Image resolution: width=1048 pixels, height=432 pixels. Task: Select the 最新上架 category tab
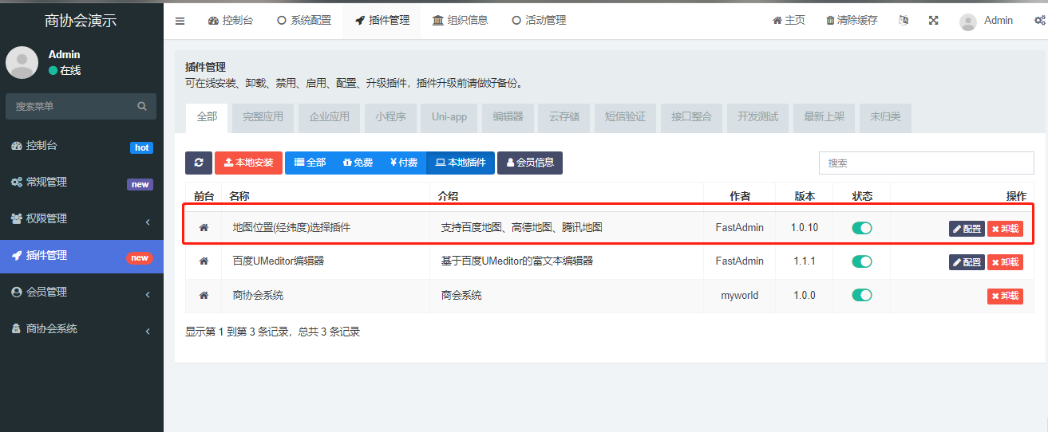[824, 117]
